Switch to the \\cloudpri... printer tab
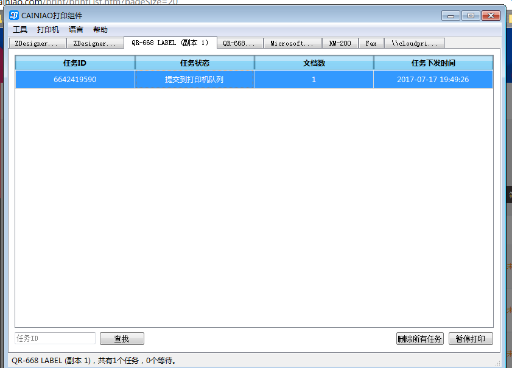Screen dimensions: 512x368 (x=415, y=43)
